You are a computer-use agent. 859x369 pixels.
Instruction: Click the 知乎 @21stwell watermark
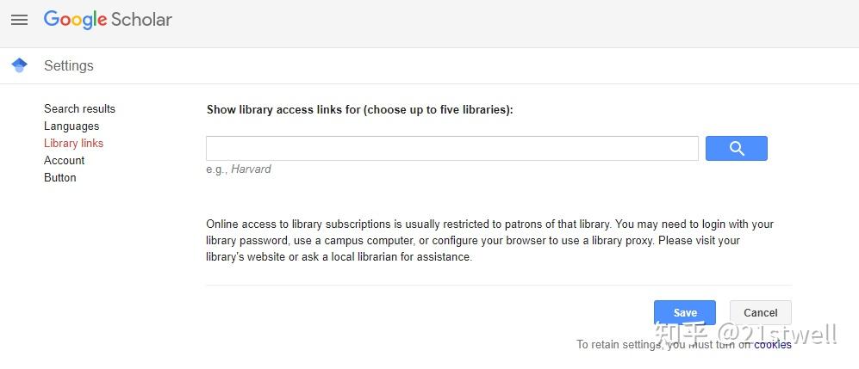745,332
